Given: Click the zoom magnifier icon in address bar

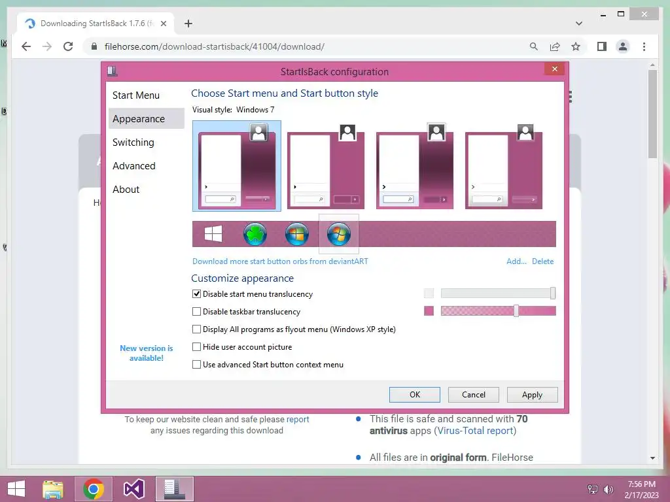Looking at the screenshot, I should click(534, 46).
